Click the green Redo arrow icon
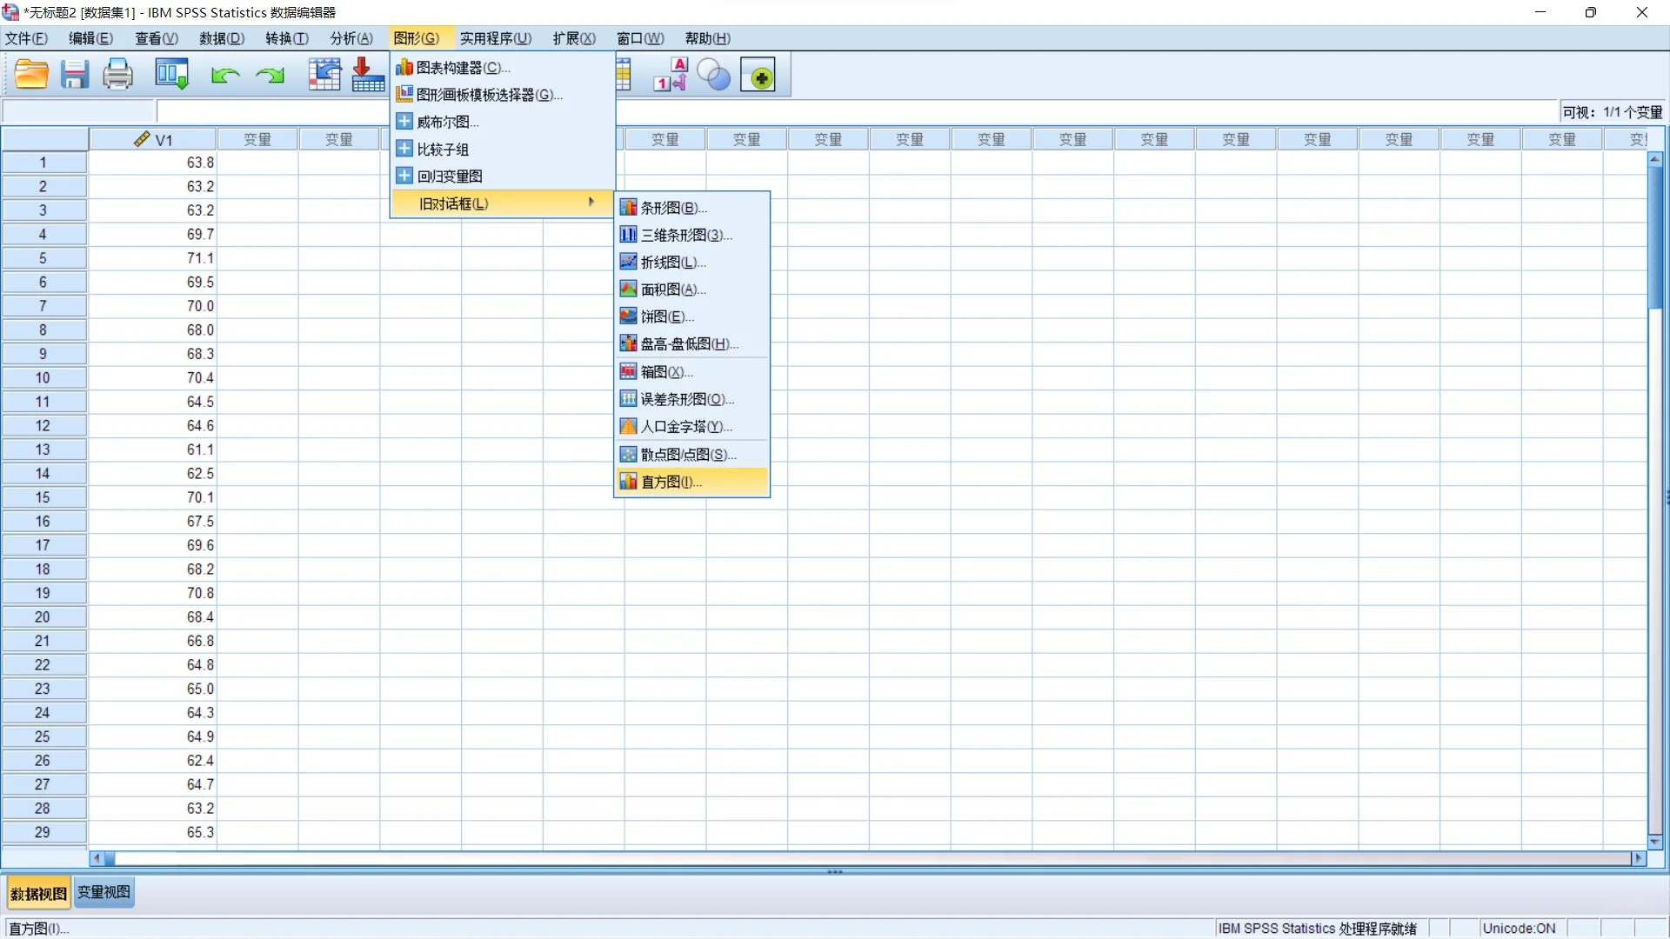The image size is (1670, 939). pyautogui.click(x=270, y=77)
